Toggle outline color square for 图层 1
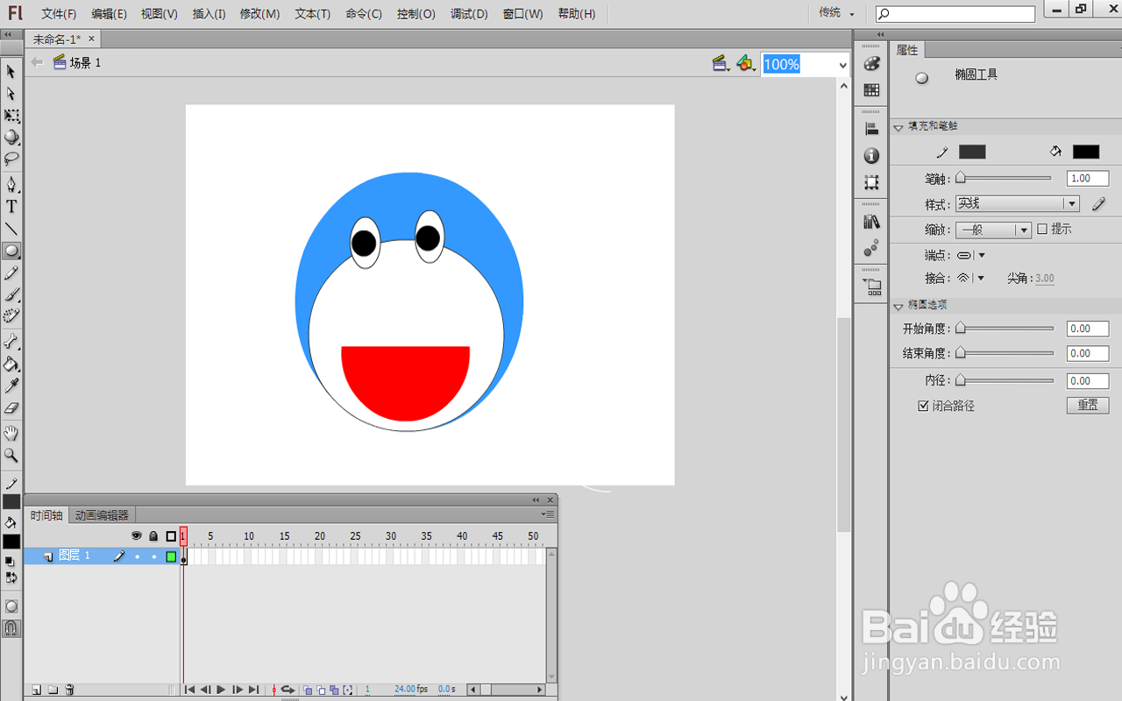The image size is (1122, 701). pyautogui.click(x=171, y=556)
